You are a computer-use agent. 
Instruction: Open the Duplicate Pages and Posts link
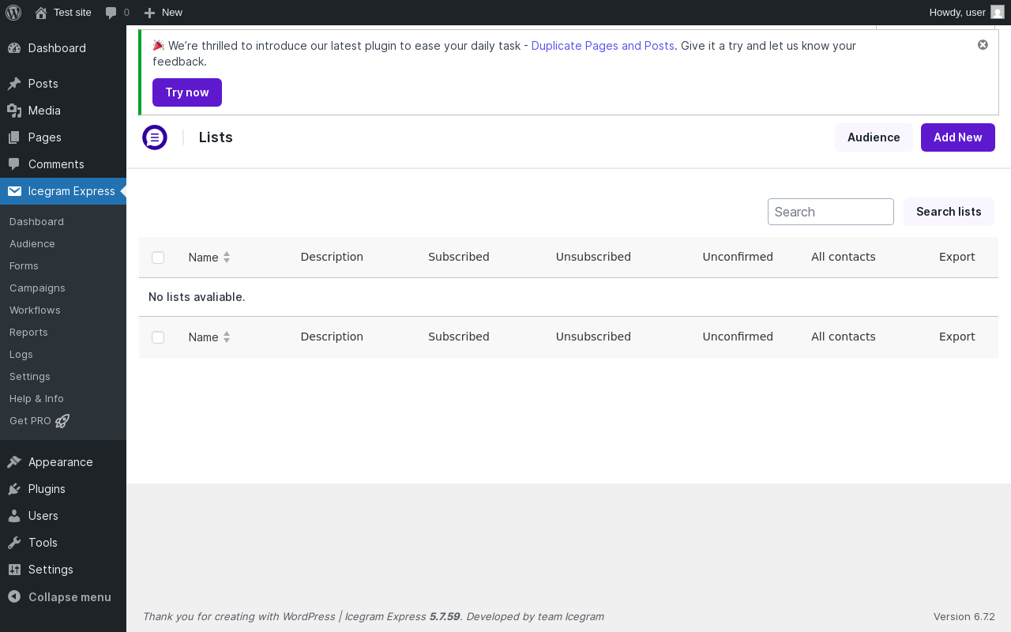coord(603,46)
